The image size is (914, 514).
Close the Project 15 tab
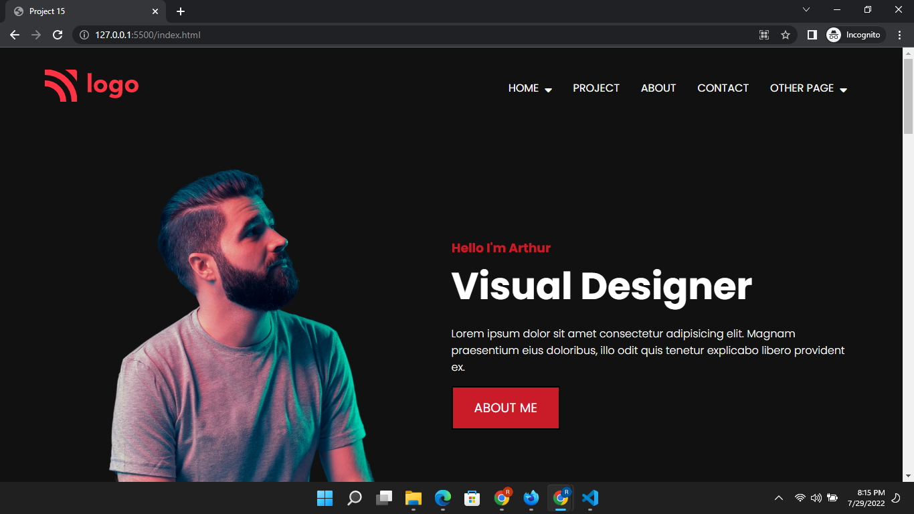pos(155,11)
